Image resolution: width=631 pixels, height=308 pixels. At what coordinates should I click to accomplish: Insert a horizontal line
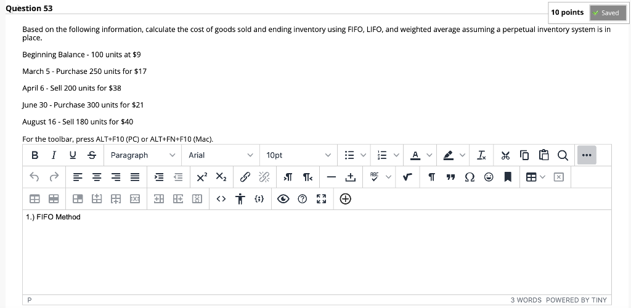pyautogui.click(x=331, y=177)
